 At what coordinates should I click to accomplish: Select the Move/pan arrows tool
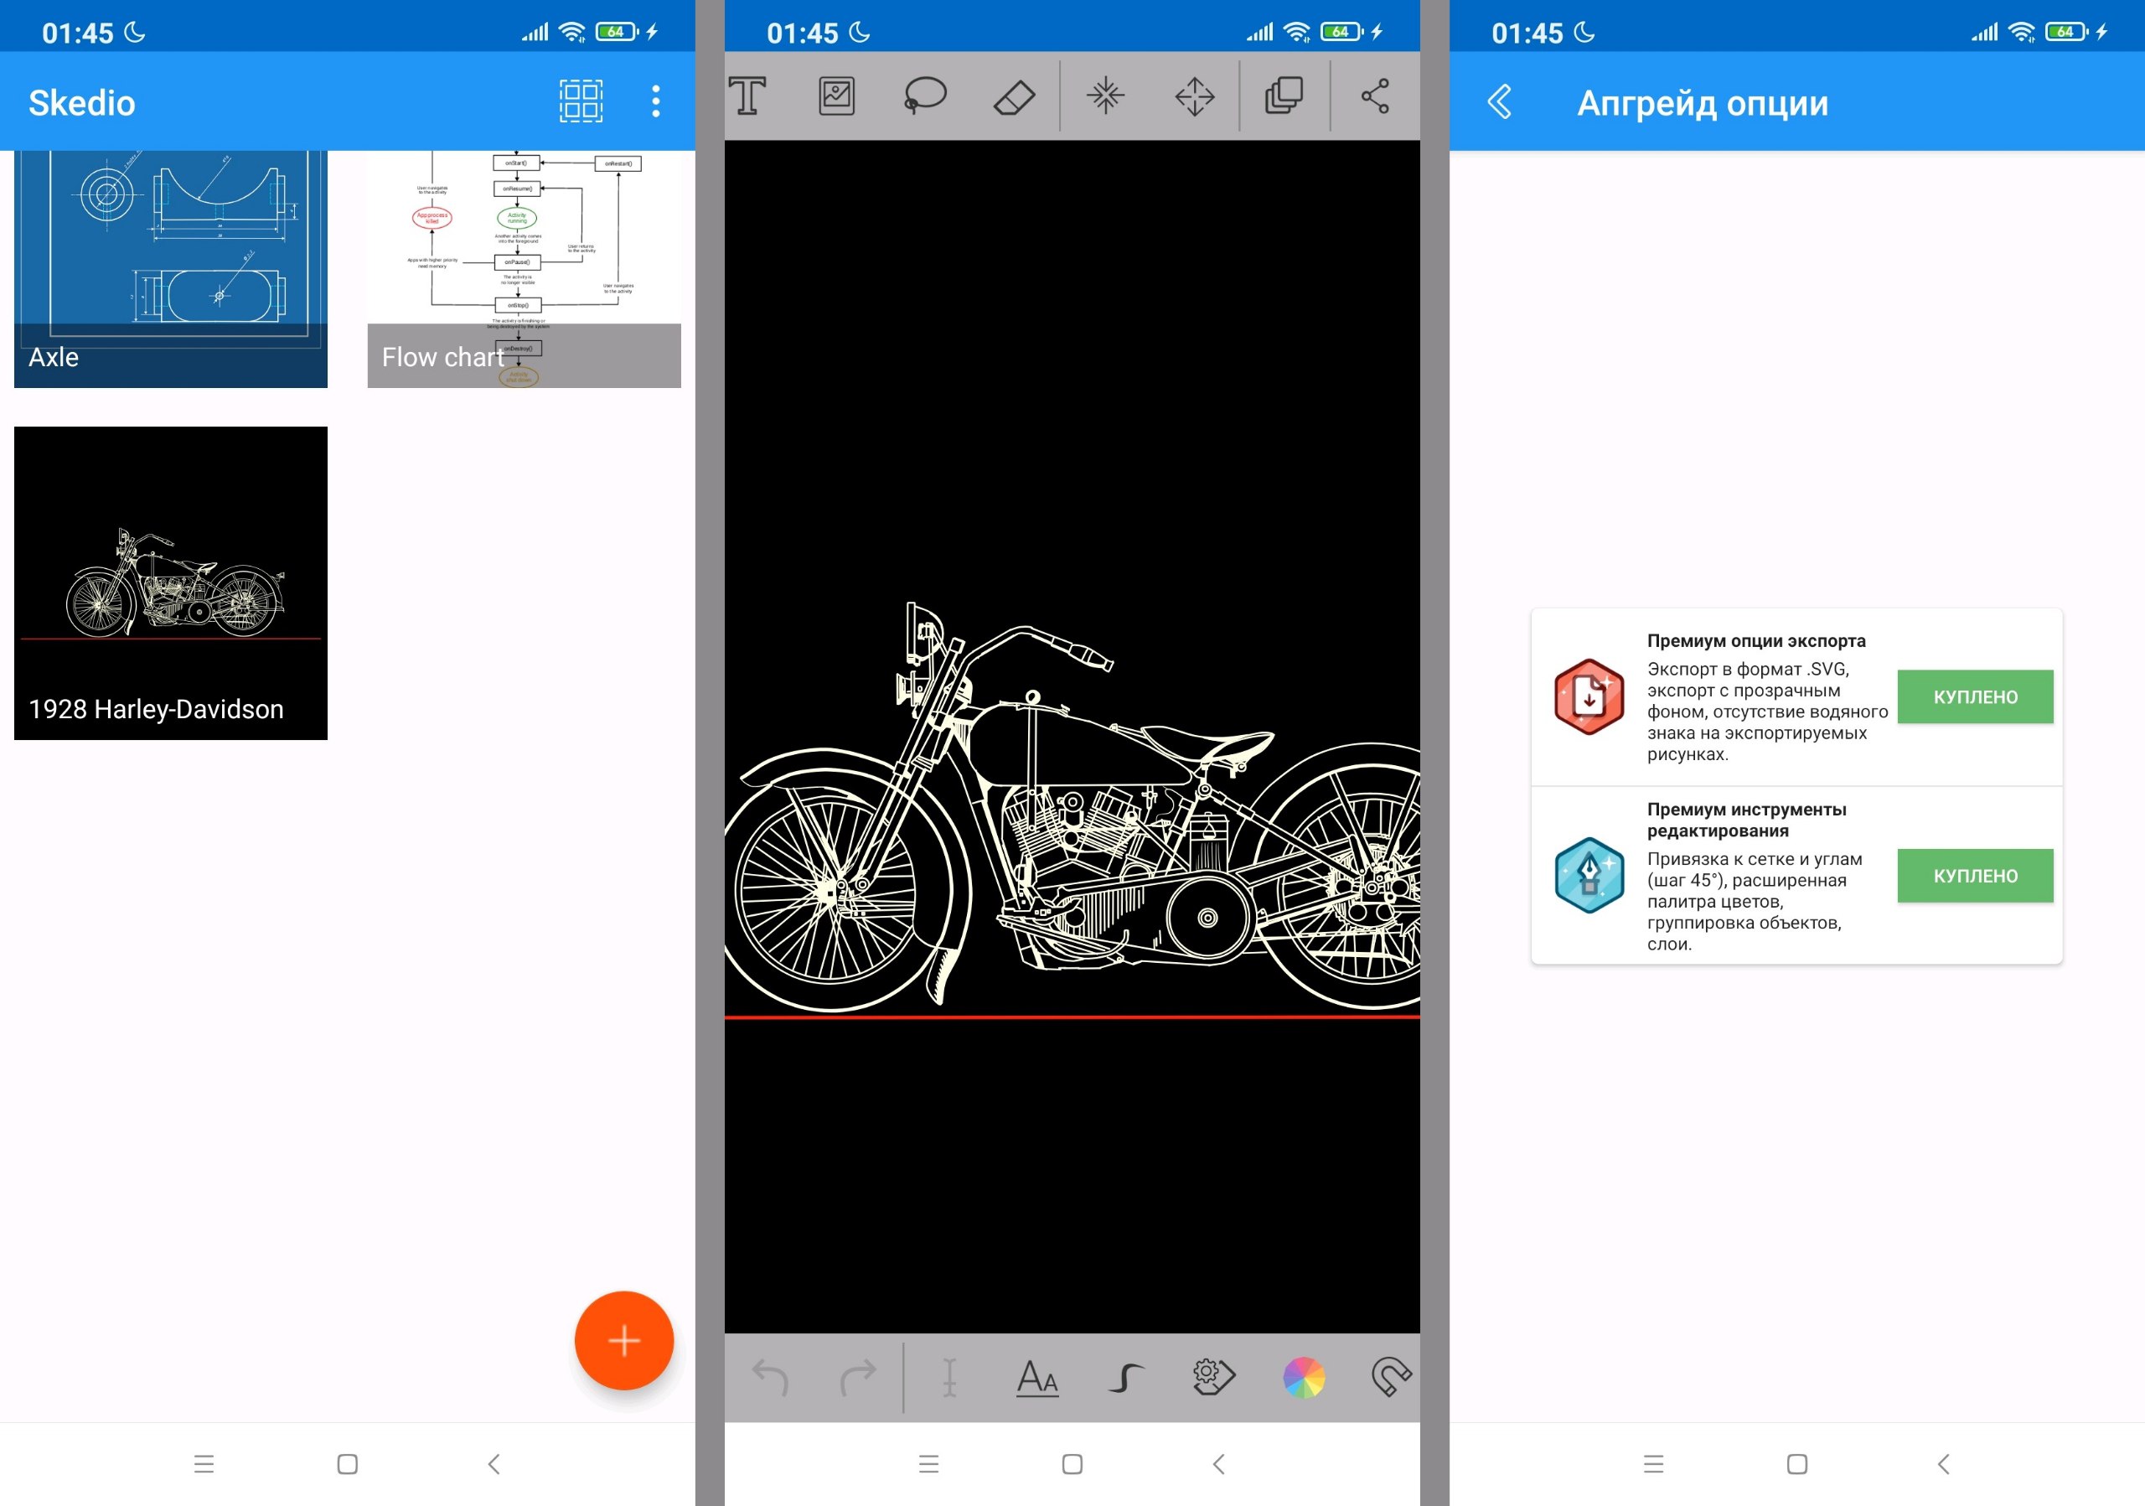pyautogui.click(x=1195, y=96)
